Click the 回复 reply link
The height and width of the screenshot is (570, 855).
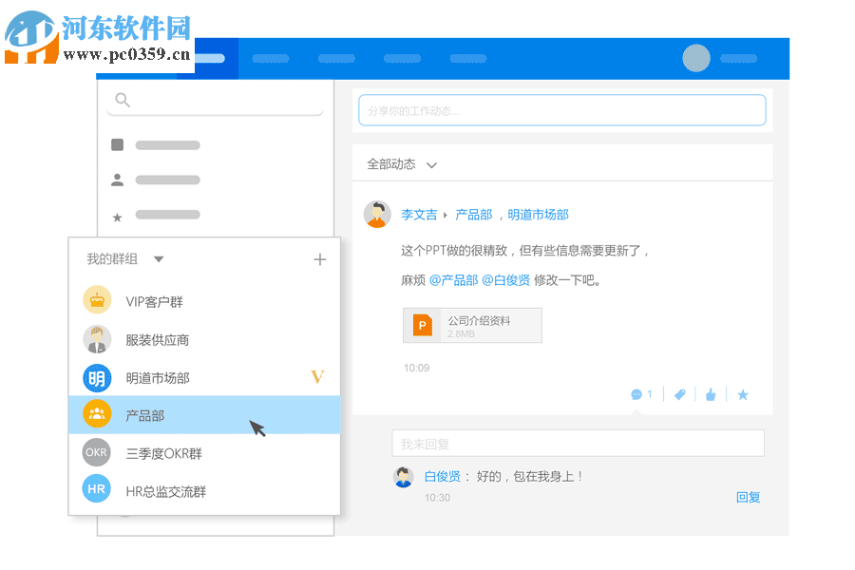pyautogui.click(x=749, y=497)
